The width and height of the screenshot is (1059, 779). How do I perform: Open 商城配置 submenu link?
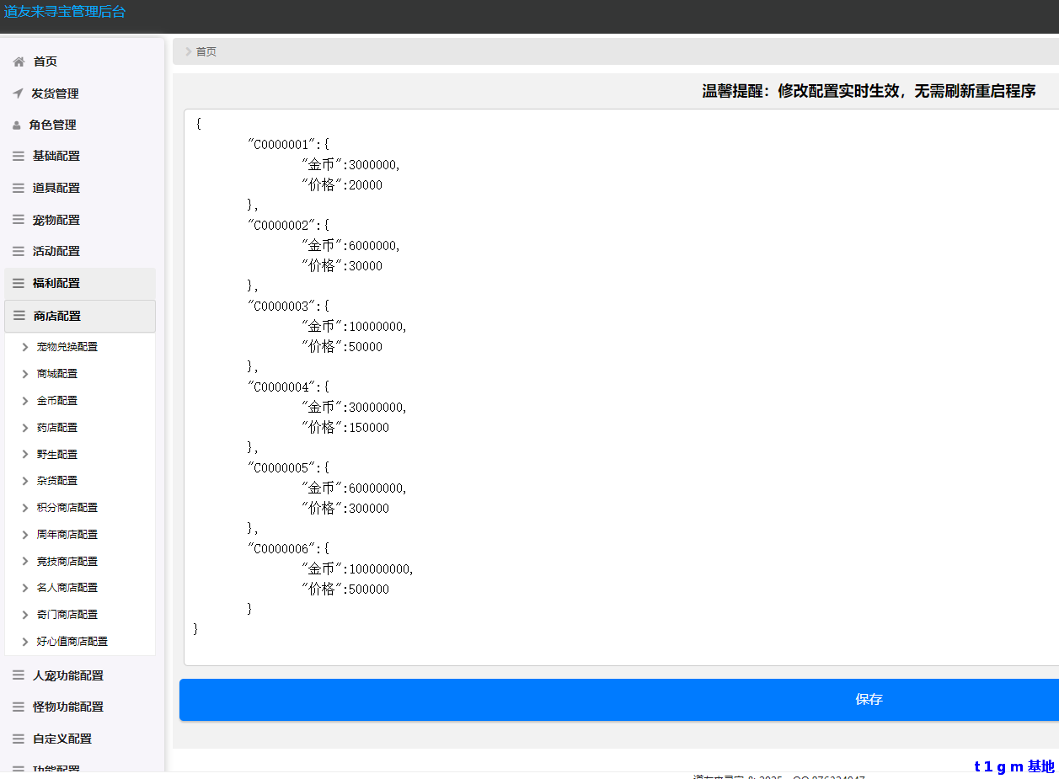57,374
